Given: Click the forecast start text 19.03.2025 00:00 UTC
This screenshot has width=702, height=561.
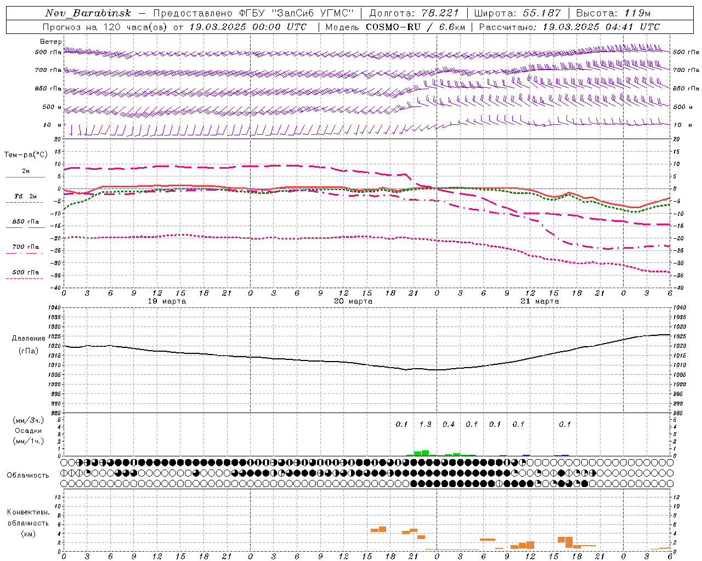Looking at the screenshot, I should [248, 27].
